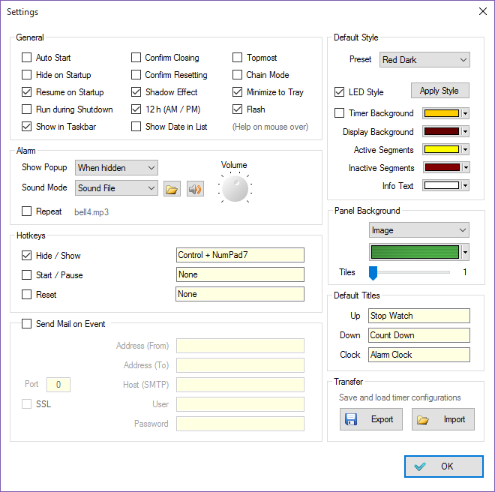
Task: Enable the alarm Repeat checkbox
Action: tap(26, 211)
